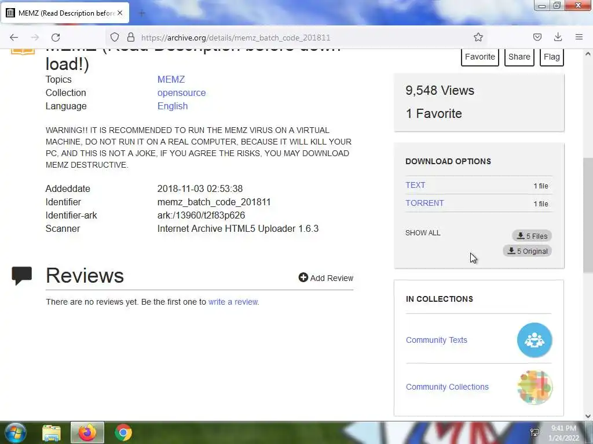
Task: Open the TORRENT download option
Action: (424, 203)
